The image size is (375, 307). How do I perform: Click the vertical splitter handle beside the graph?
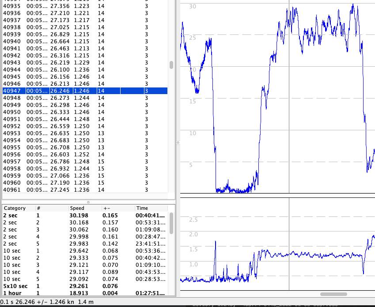178,143
